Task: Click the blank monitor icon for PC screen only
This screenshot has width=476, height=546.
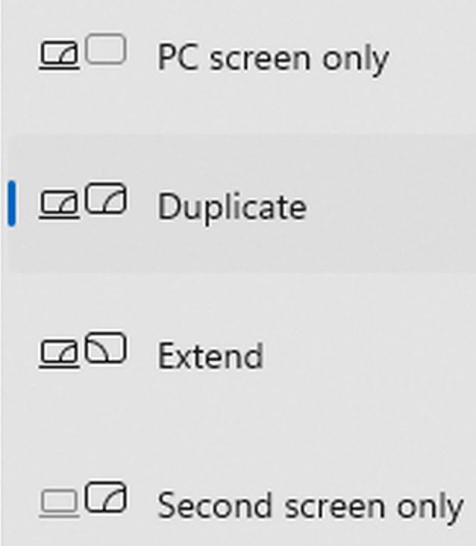Action: (x=105, y=49)
